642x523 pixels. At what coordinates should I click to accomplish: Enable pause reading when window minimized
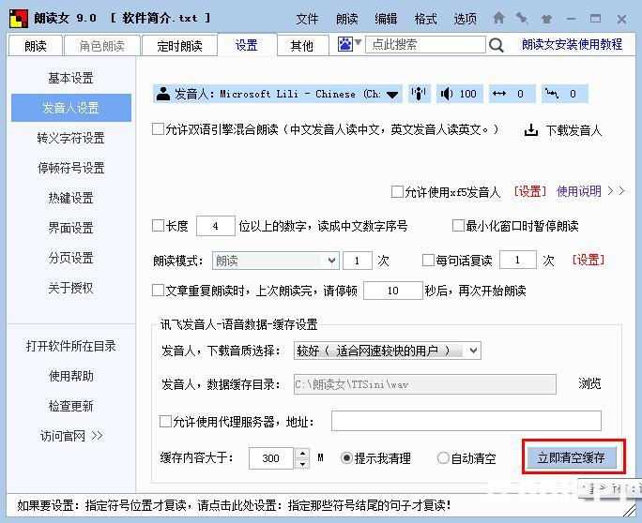[x=458, y=225]
